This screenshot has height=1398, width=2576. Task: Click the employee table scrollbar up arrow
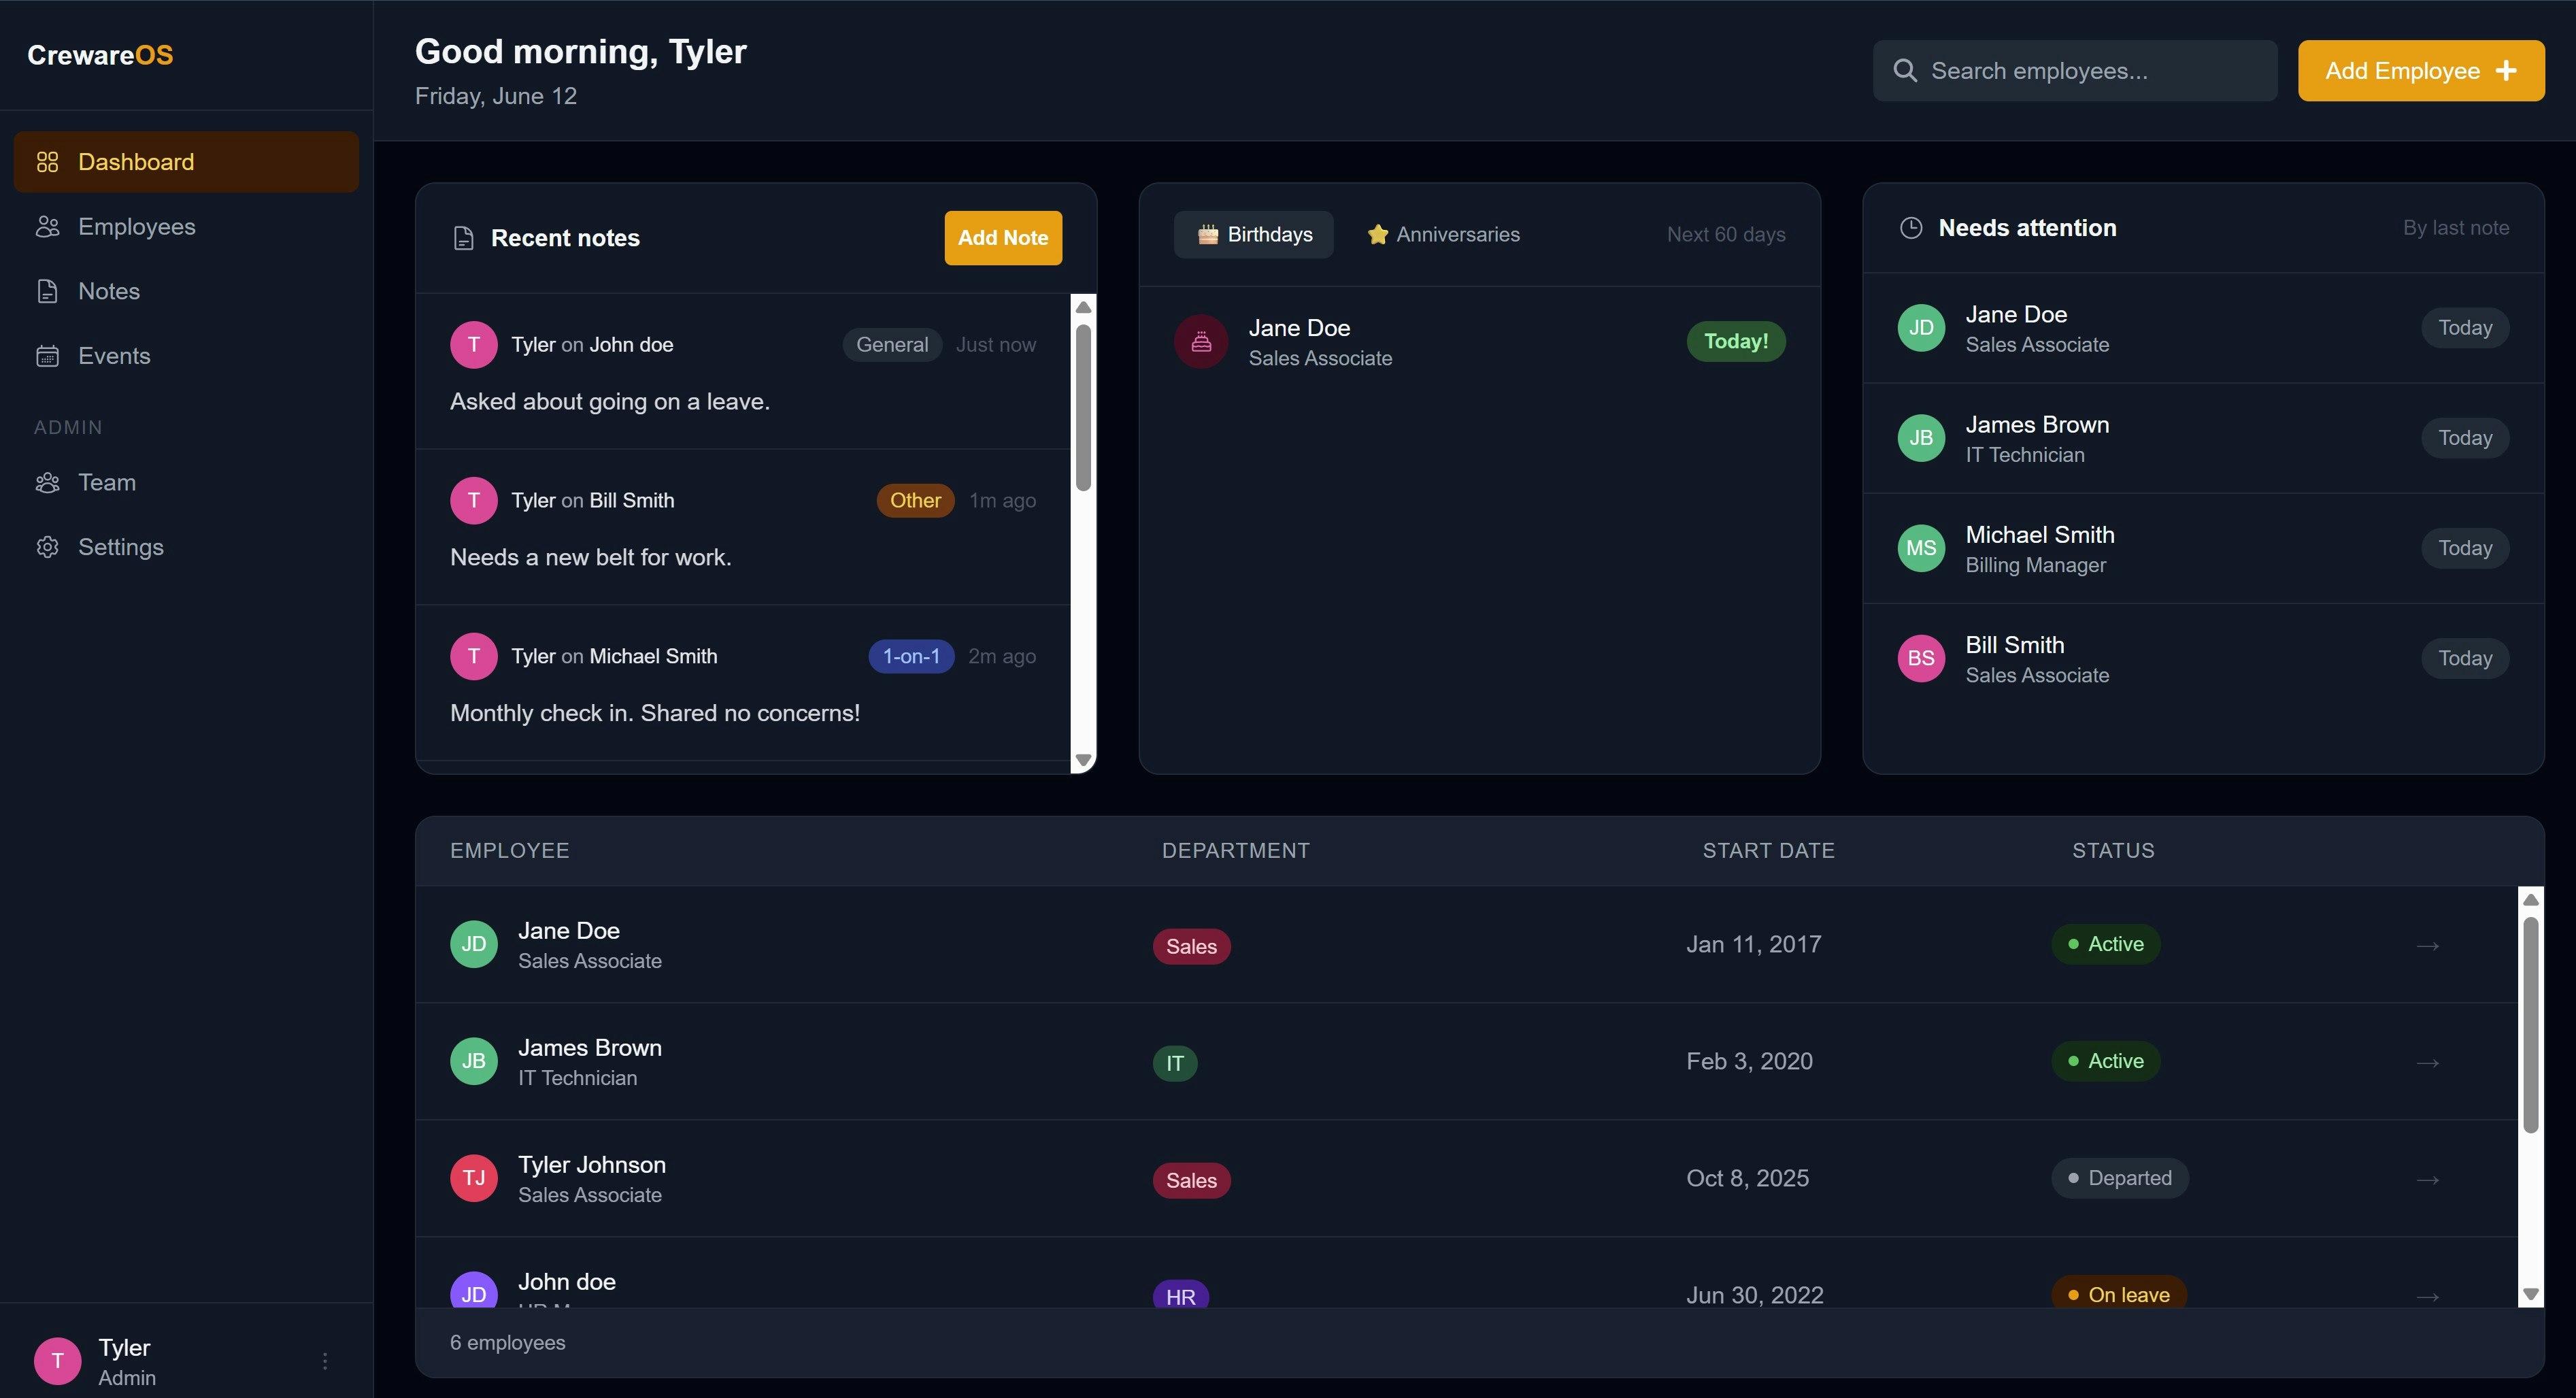tap(2531, 900)
